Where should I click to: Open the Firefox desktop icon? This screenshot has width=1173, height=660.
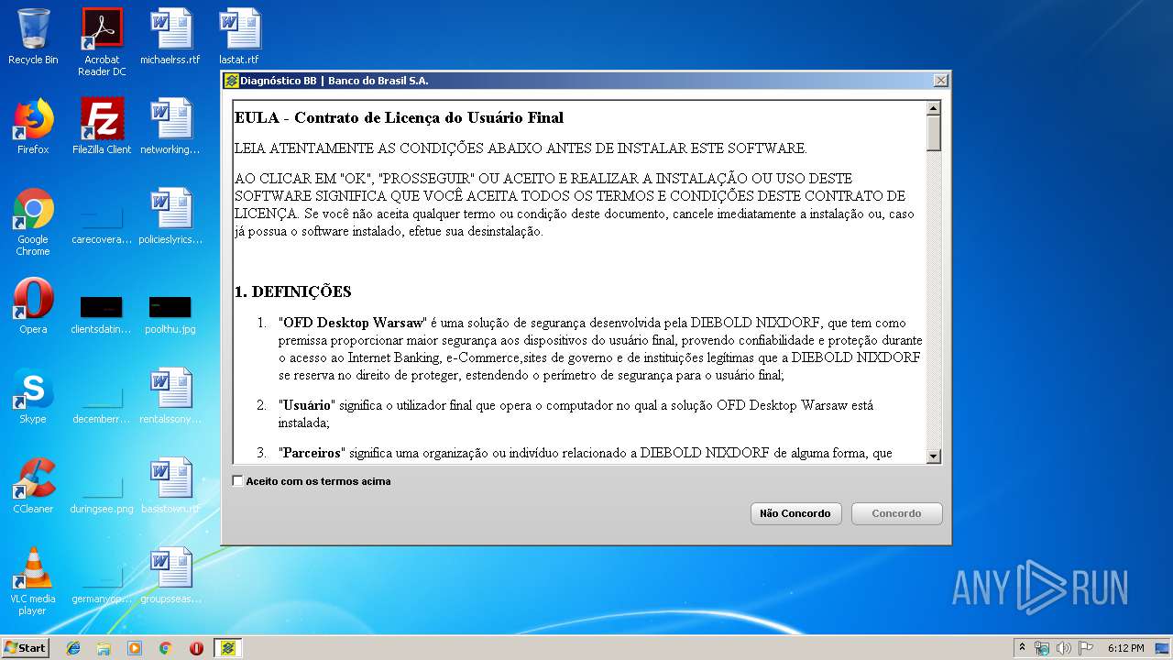pyautogui.click(x=33, y=126)
